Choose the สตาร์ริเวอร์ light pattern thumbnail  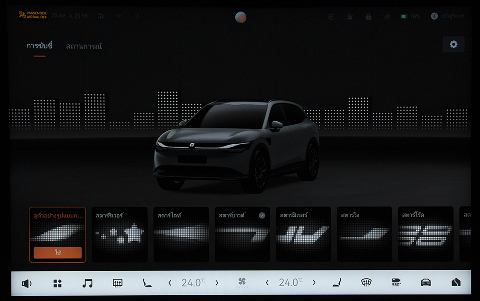[119, 234]
